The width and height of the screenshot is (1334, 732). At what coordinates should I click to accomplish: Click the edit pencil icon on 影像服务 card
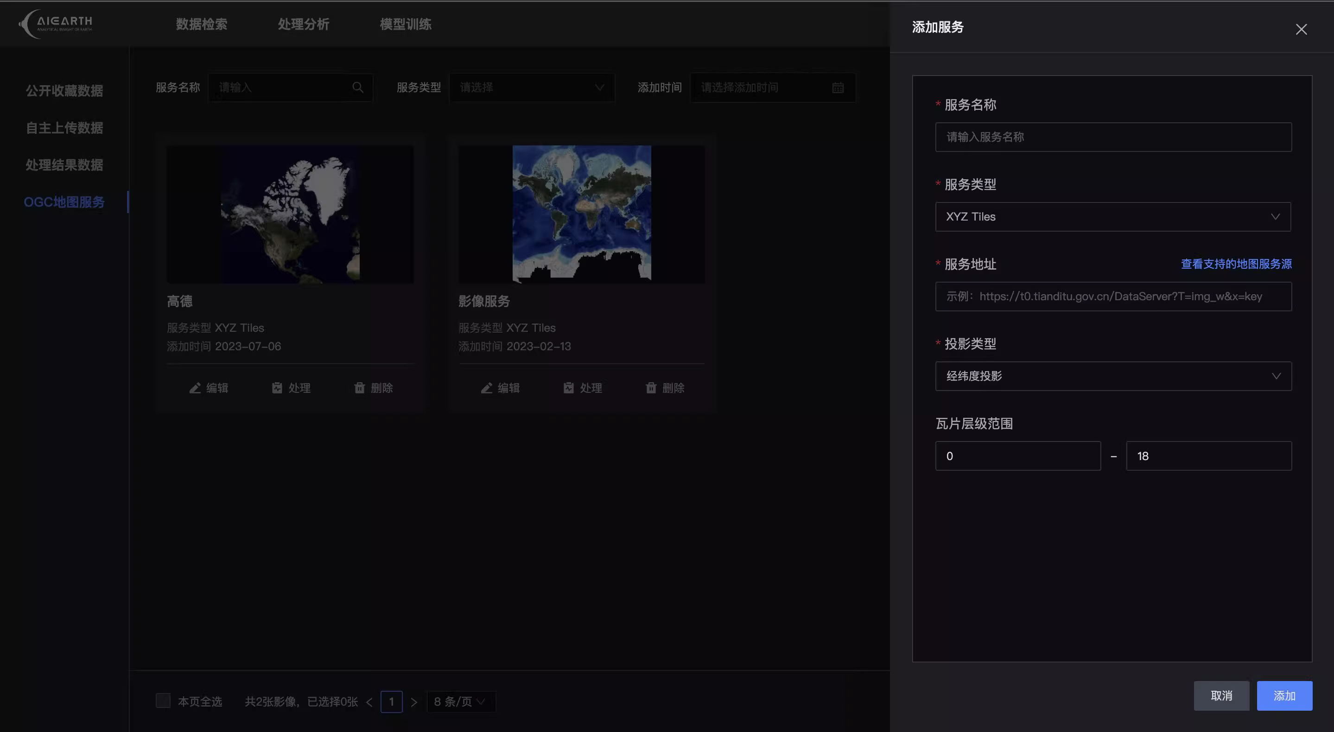486,388
